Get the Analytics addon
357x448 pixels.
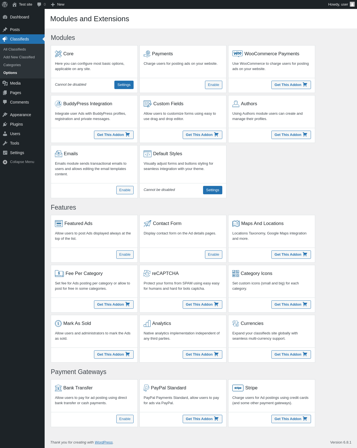click(x=202, y=354)
